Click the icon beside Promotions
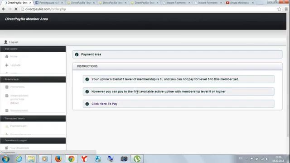Screen dimensions: 290x163 click(x=7, y=87)
